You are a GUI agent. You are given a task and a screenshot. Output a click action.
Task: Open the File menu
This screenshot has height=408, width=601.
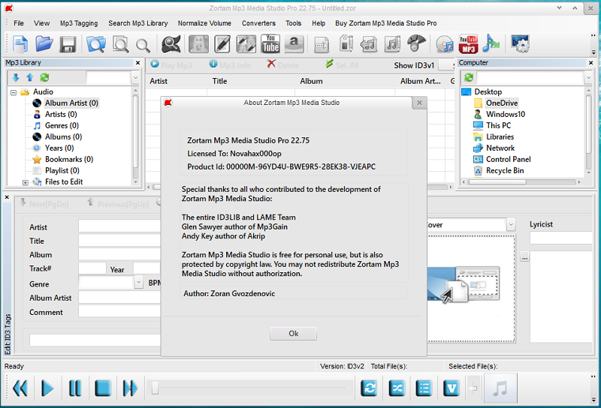coord(19,23)
